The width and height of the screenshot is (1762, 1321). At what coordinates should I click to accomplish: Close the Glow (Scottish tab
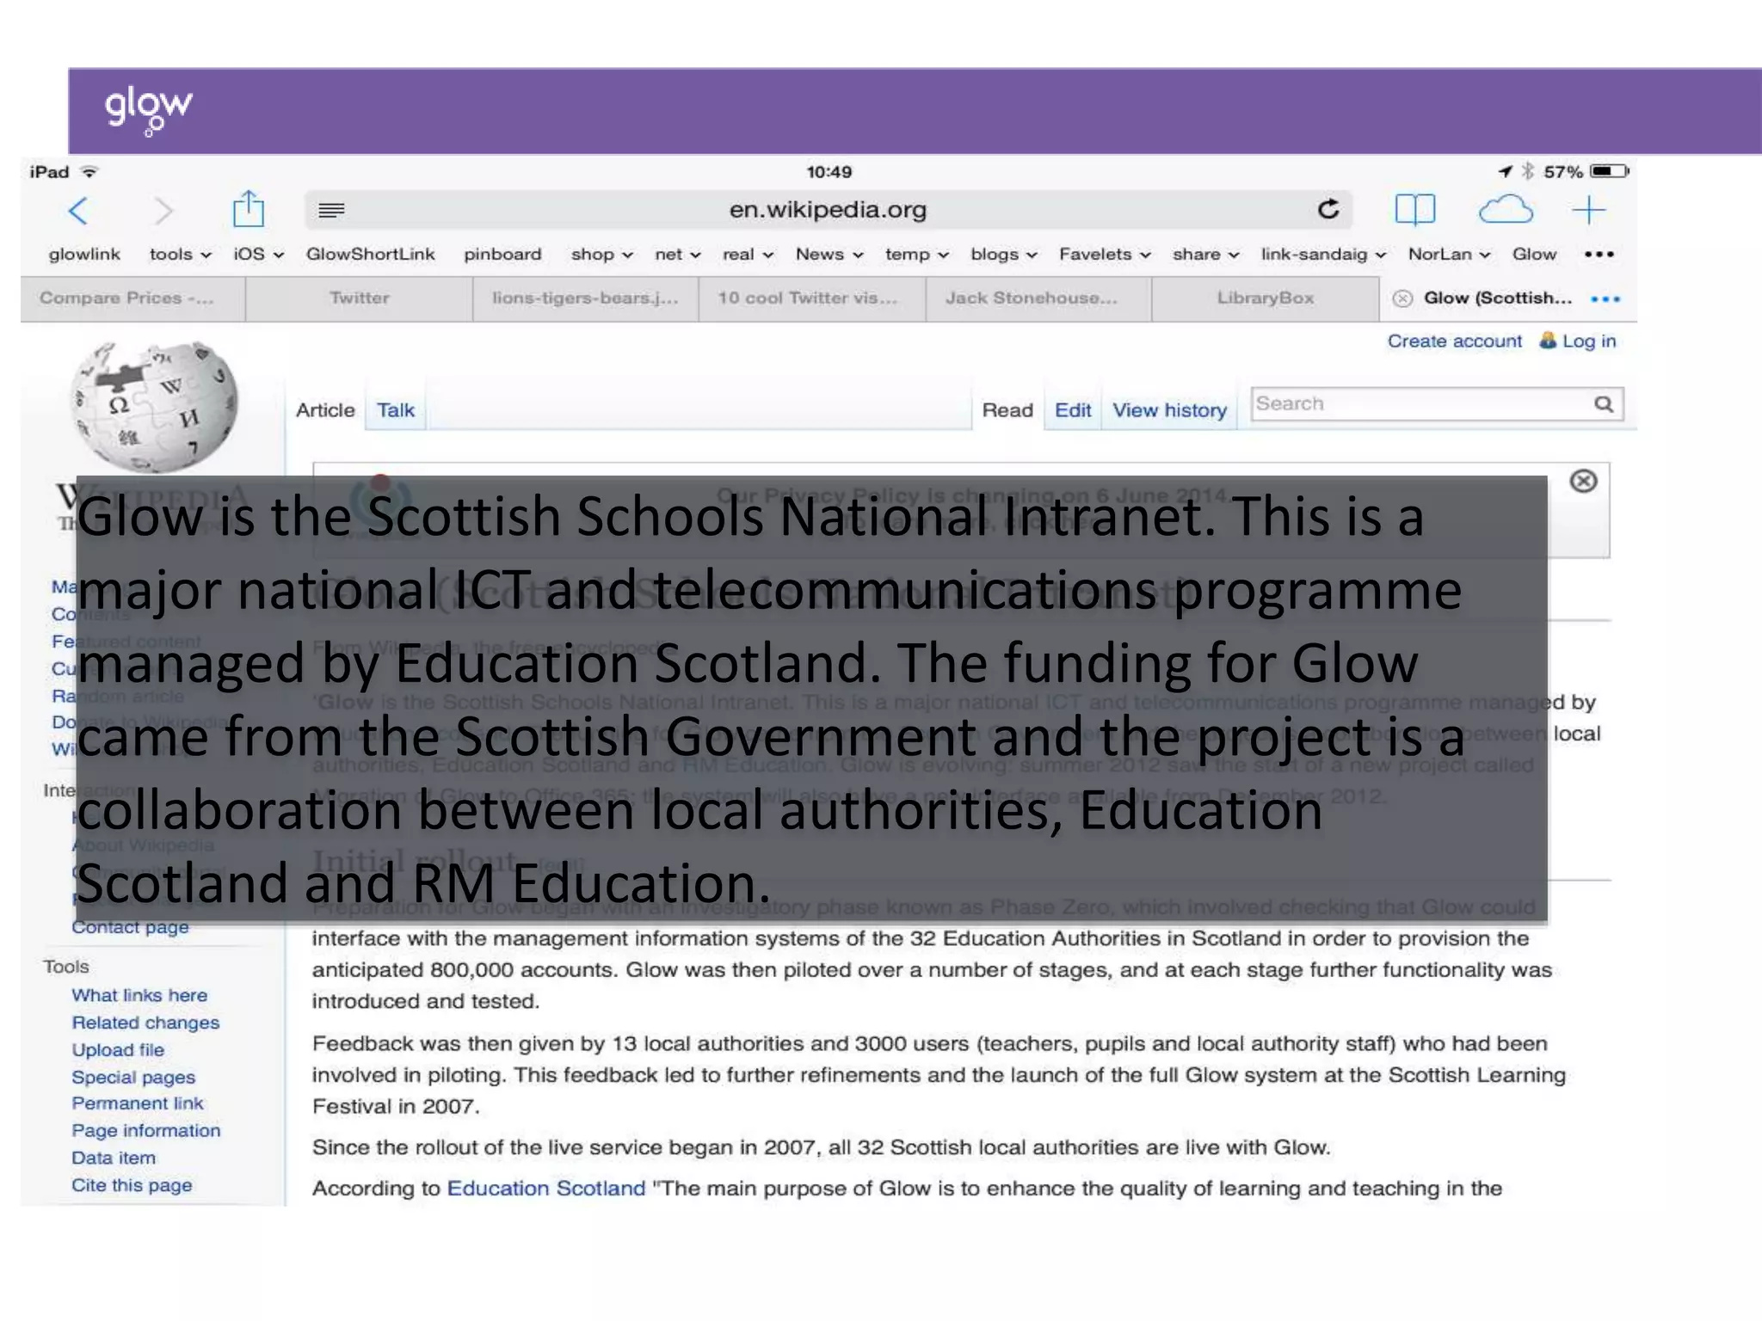tap(1402, 298)
